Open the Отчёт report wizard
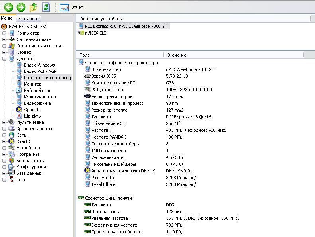The width and height of the screenshot is (315, 237). coord(72,8)
